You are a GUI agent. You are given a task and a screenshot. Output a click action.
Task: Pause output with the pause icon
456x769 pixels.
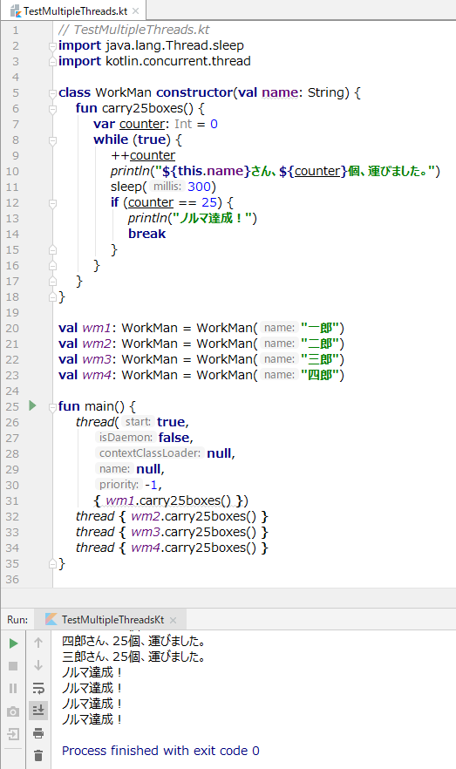pos(13,688)
